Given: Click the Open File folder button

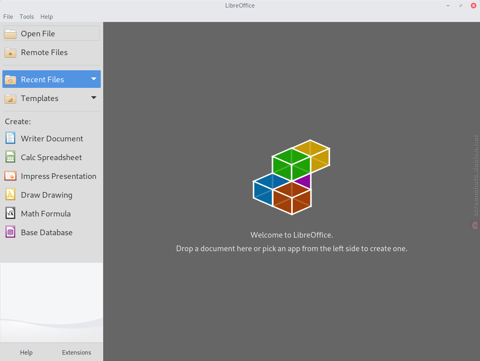Looking at the screenshot, I should pos(52,34).
